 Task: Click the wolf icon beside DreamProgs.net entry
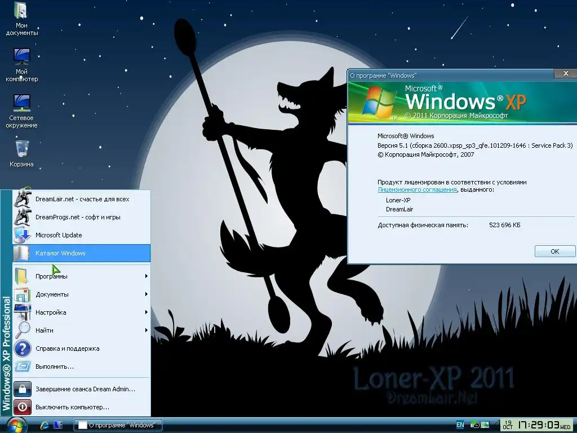[x=22, y=217]
